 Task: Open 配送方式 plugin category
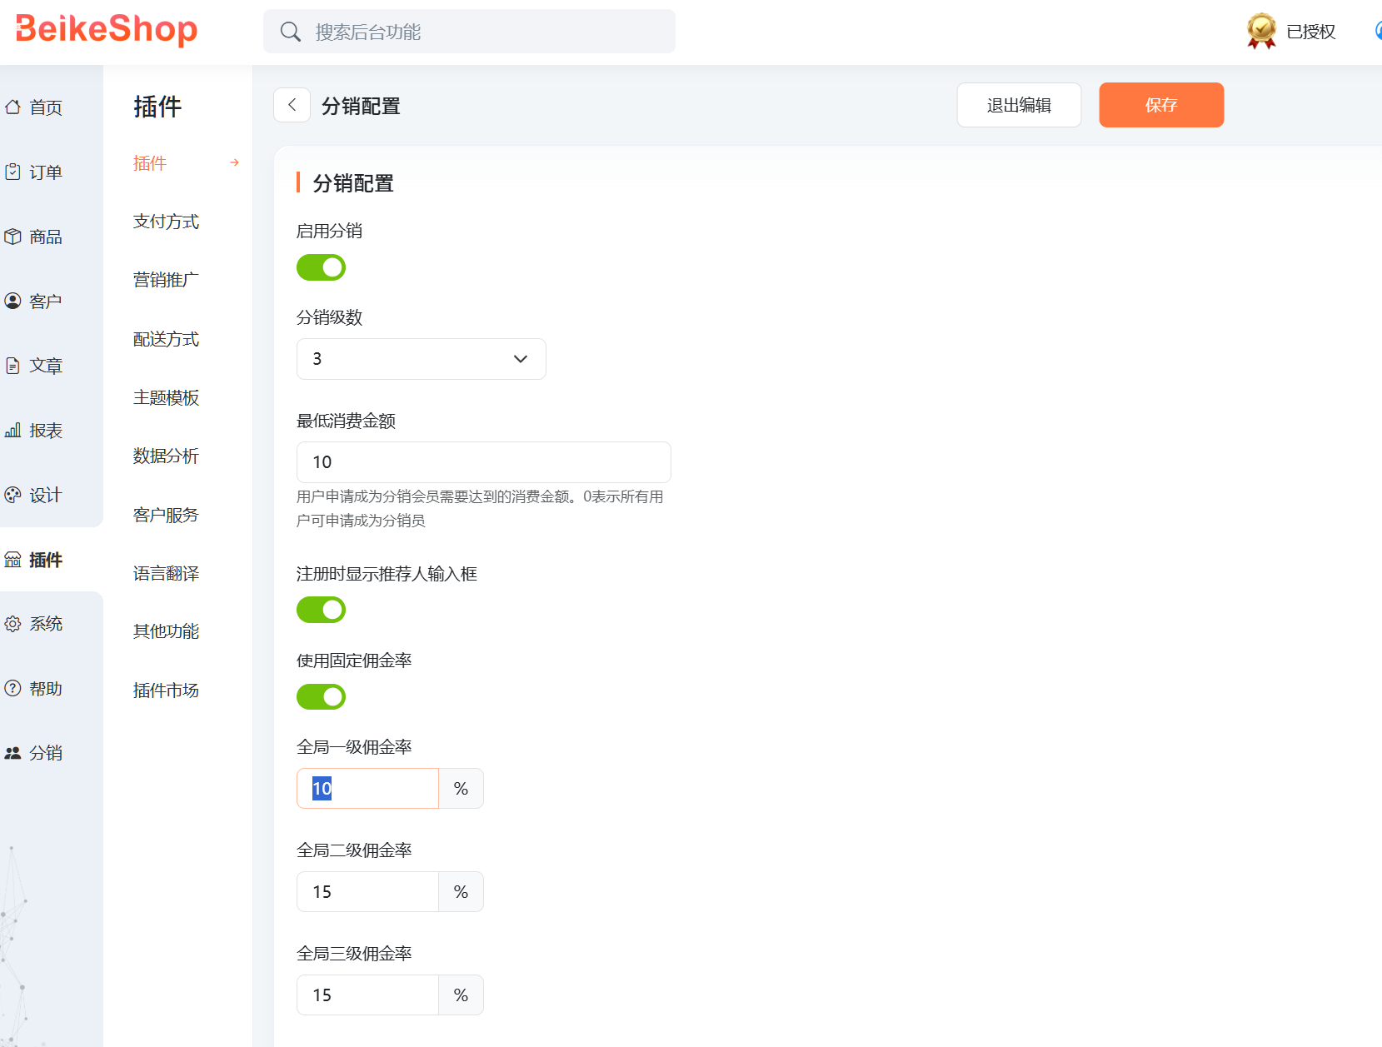click(x=166, y=339)
